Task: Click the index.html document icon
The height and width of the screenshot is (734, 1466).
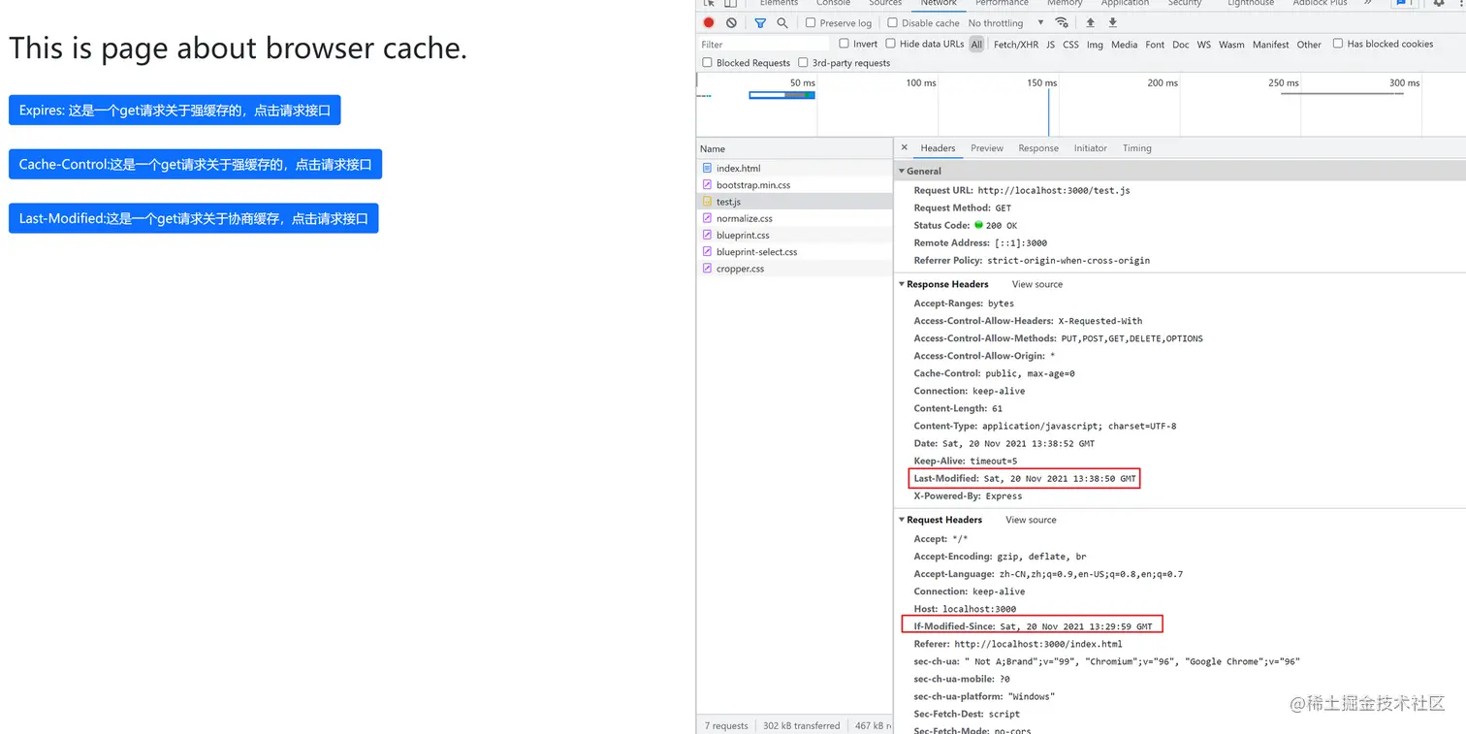Action: pos(707,168)
